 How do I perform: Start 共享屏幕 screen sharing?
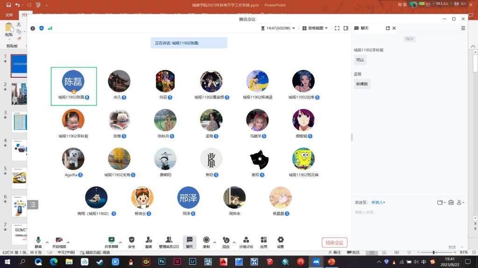111,241
